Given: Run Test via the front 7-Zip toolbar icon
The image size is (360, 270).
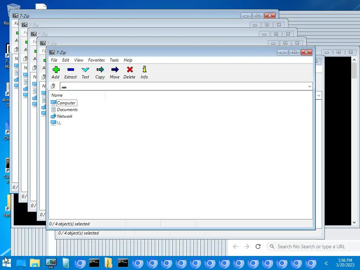Looking at the screenshot, I should [85, 70].
